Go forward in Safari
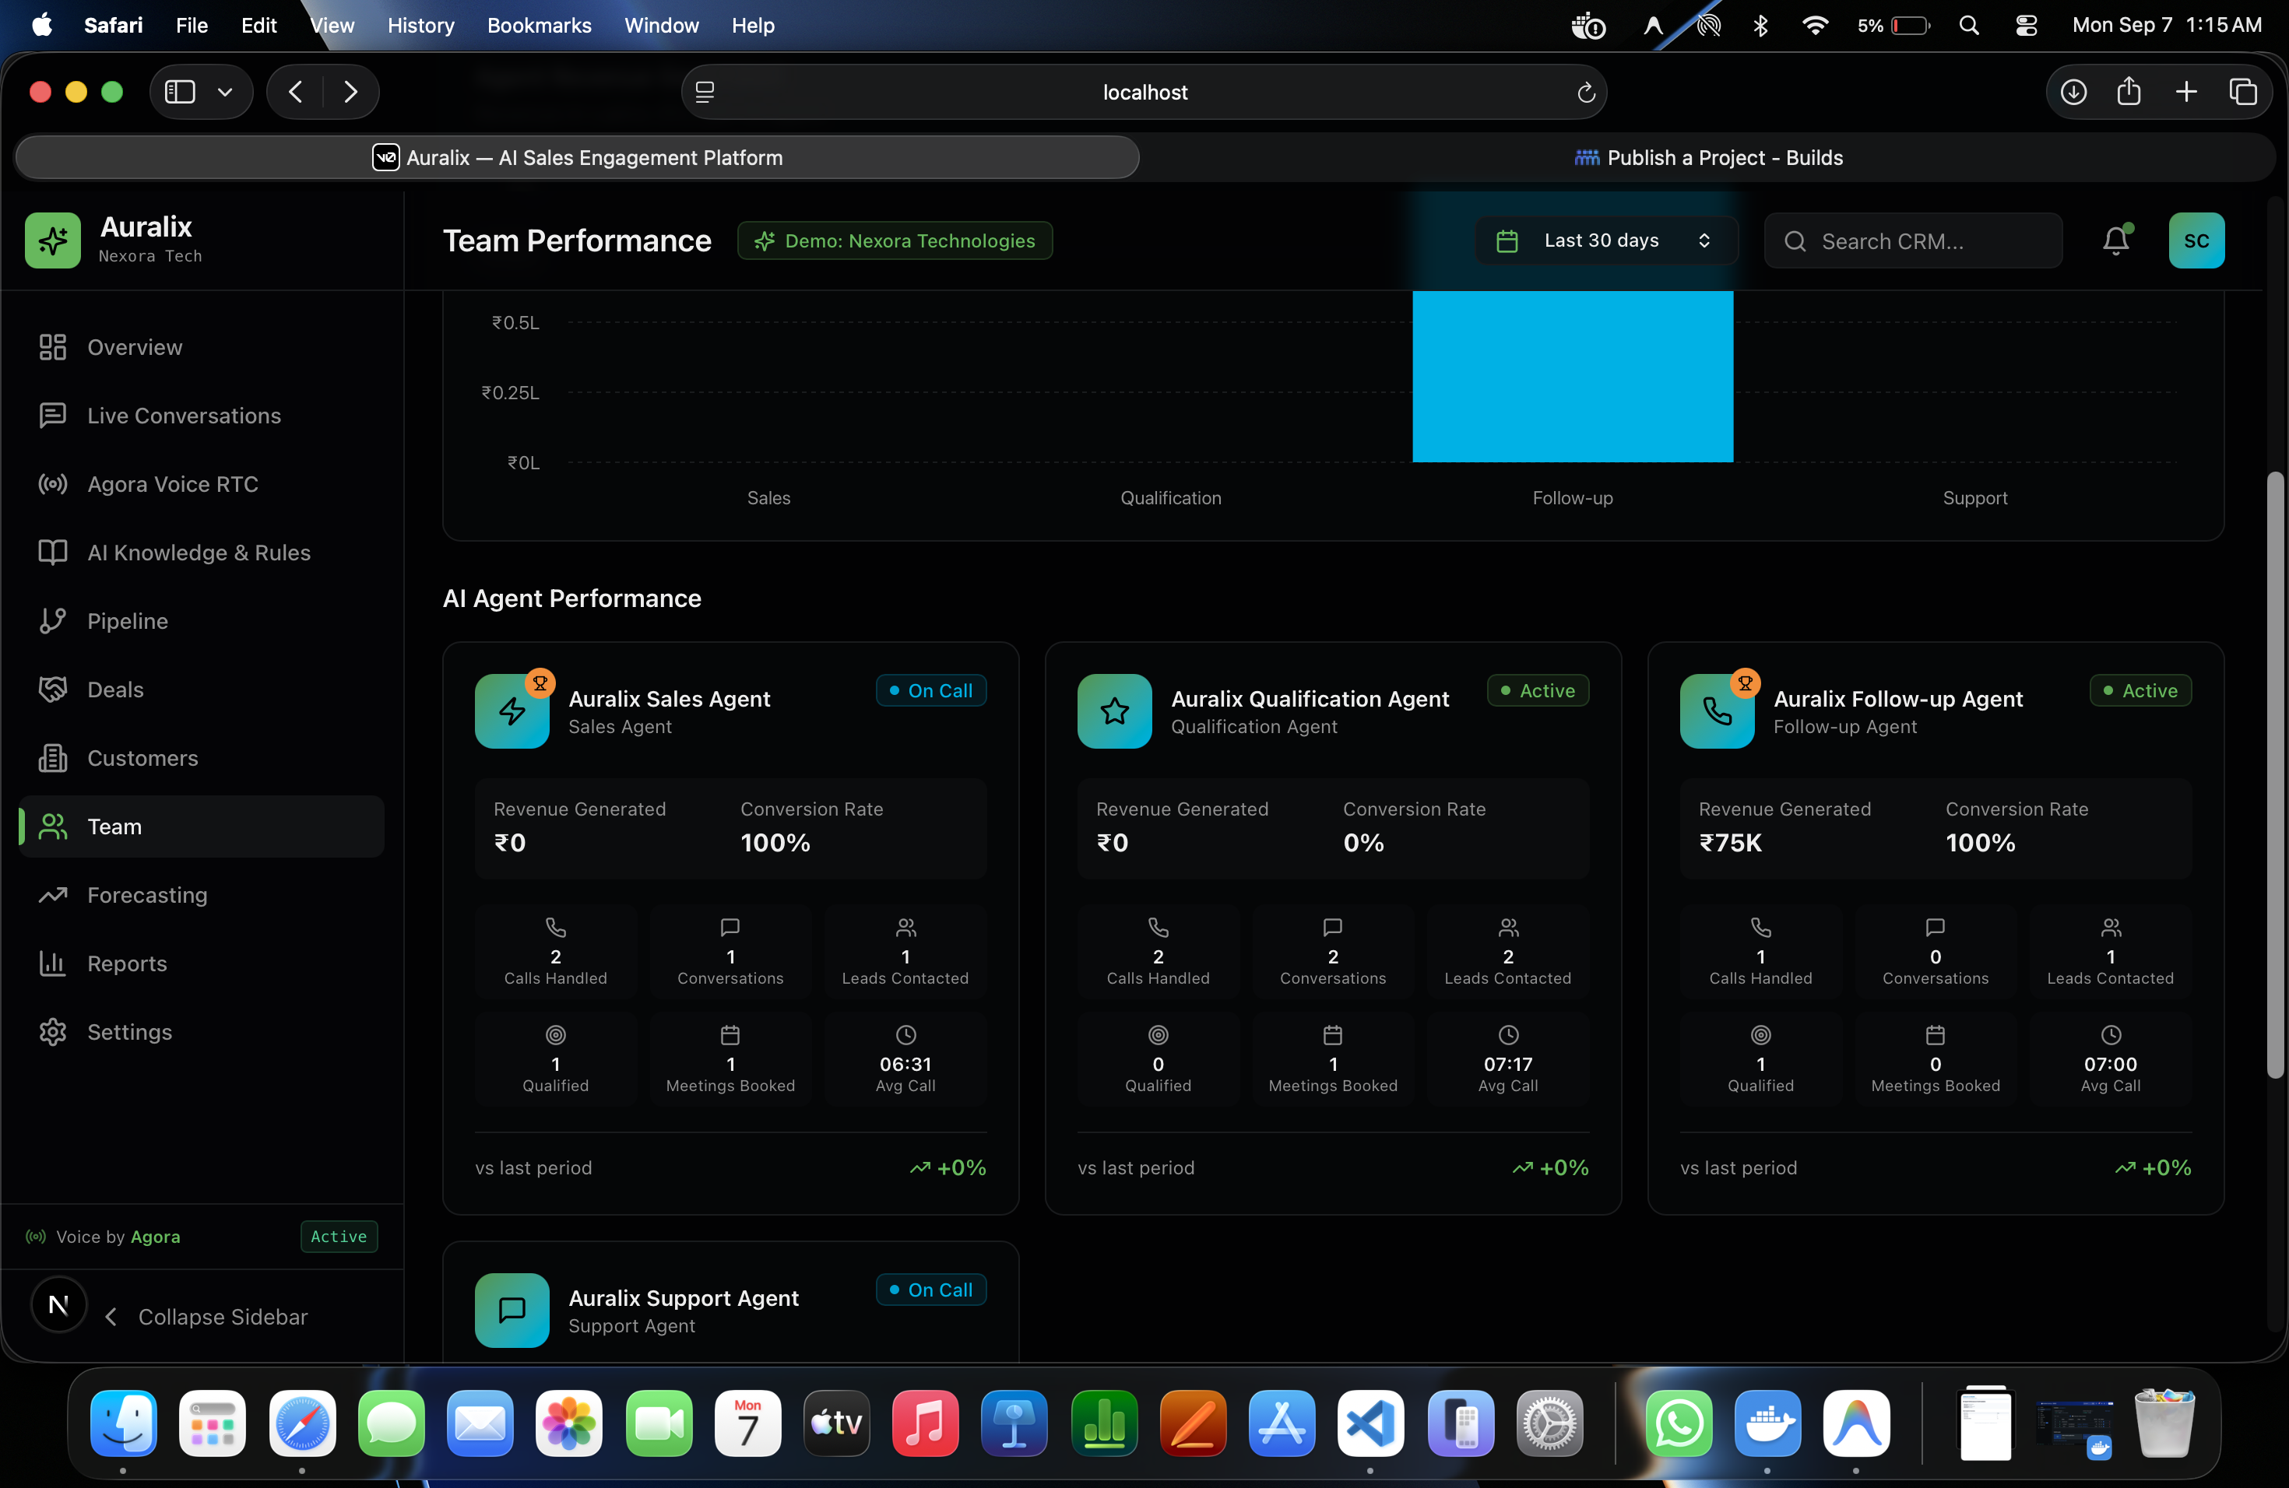Screen dimensions: 2289x1488 350,91
